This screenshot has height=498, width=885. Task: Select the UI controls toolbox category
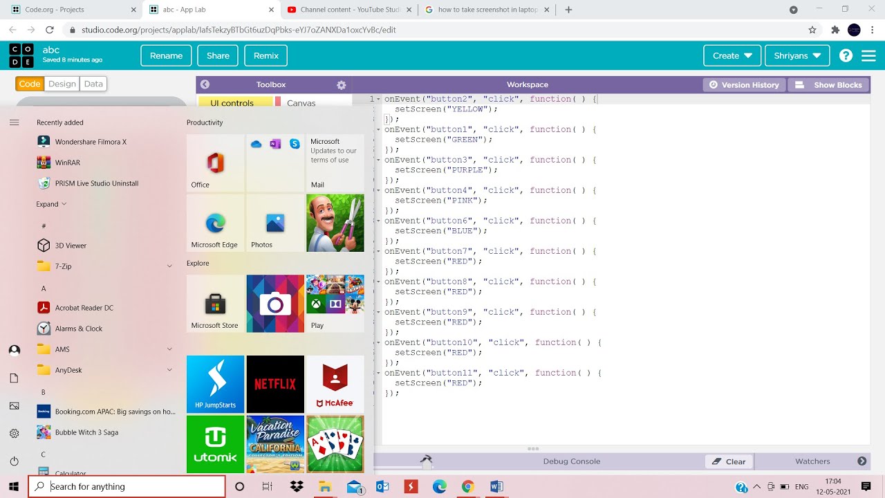pos(232,102)
